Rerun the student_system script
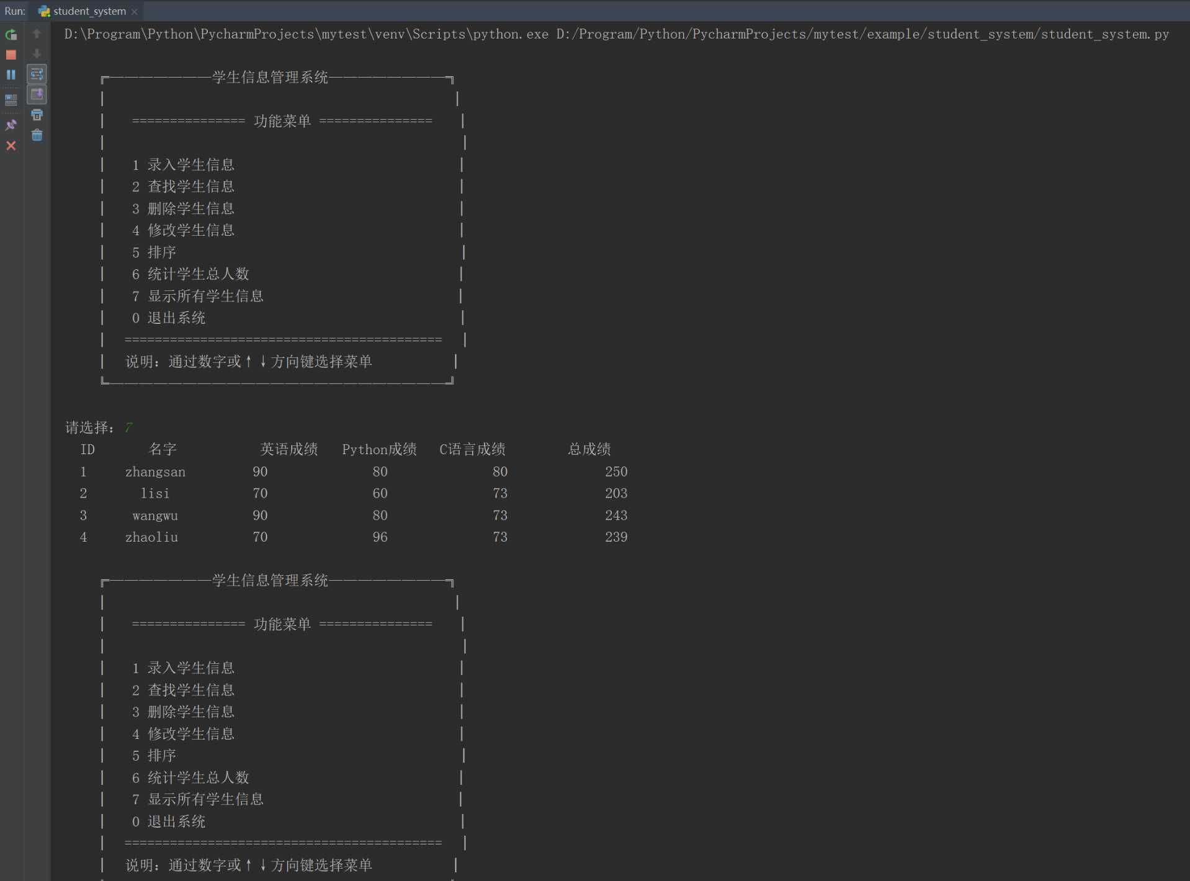This screenshot has width=1190, height=881. 11,35
